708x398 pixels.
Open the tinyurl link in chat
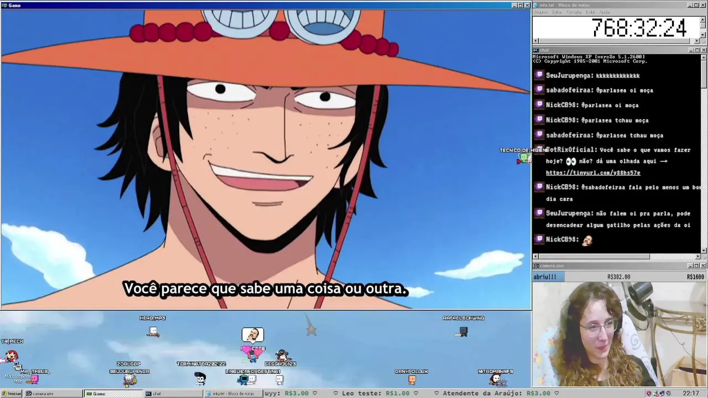tap(593, 173)
